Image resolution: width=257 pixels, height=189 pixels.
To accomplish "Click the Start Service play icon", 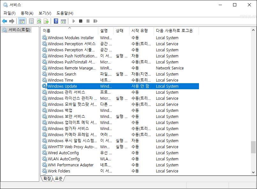I will point(74,21).
